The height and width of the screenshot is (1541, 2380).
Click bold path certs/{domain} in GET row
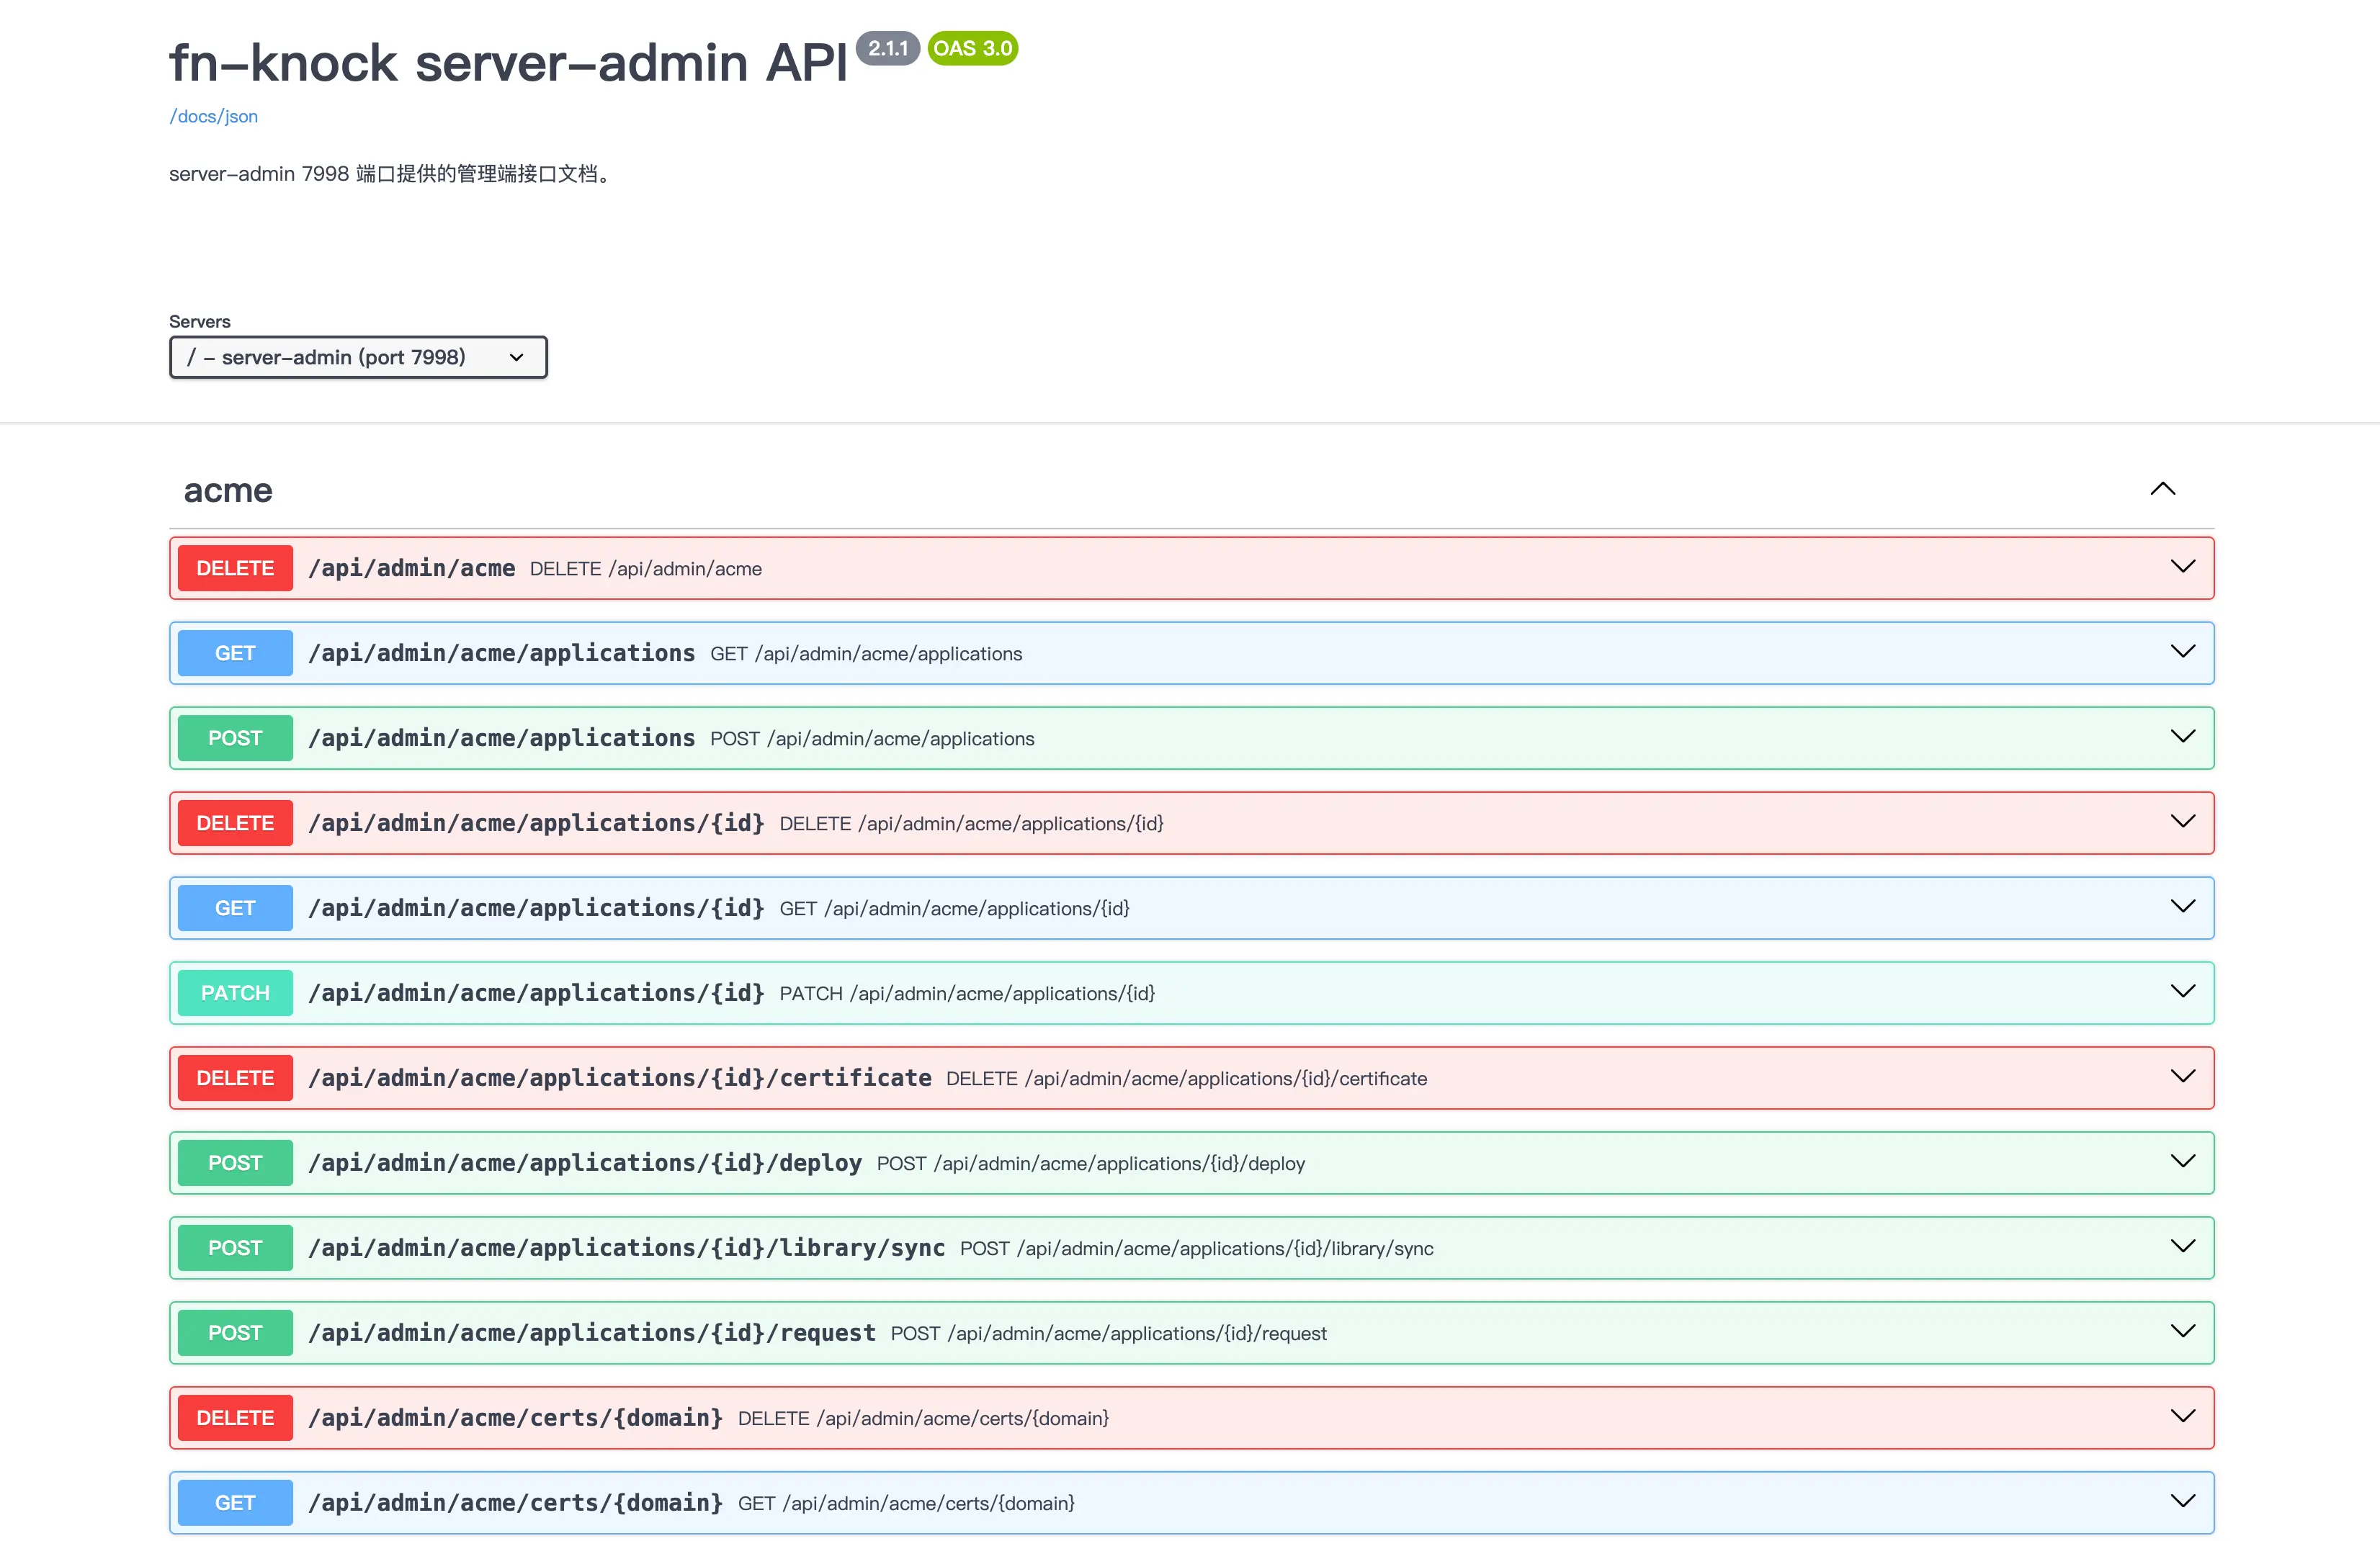[516, 1502]
